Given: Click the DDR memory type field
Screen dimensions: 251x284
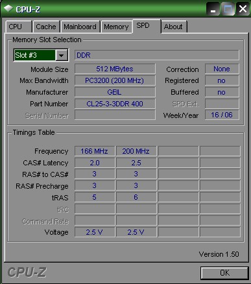Looking at the screenshot, I should [157, 55].
